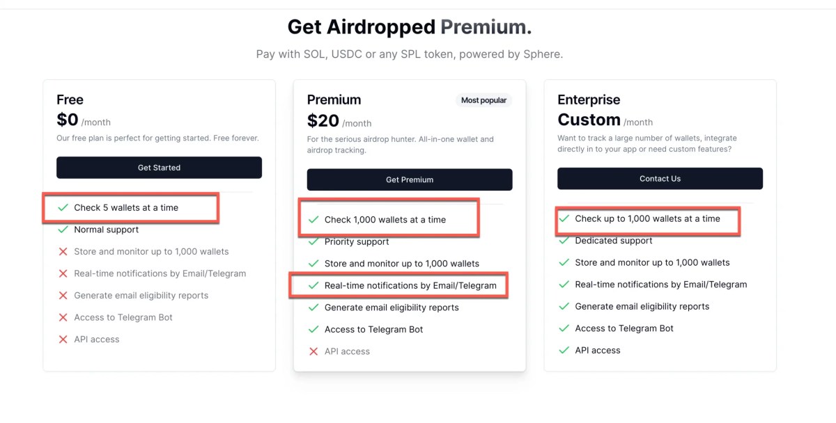Screen dimensions: 836x423
Task: Click red X beside Free Access to Telegram Bot
Action: point(63,317)
